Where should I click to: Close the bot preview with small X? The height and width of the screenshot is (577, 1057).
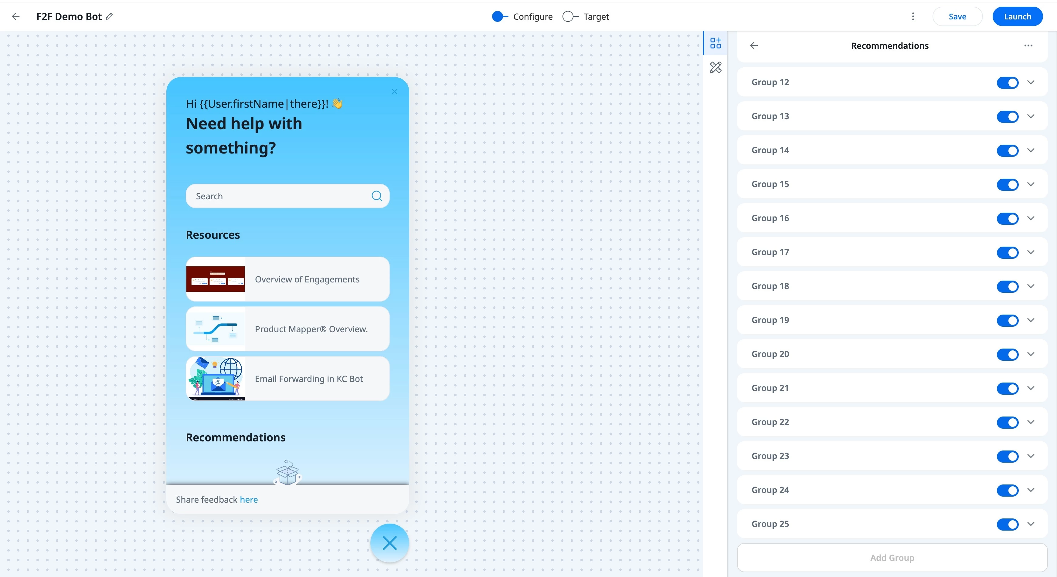395,92
